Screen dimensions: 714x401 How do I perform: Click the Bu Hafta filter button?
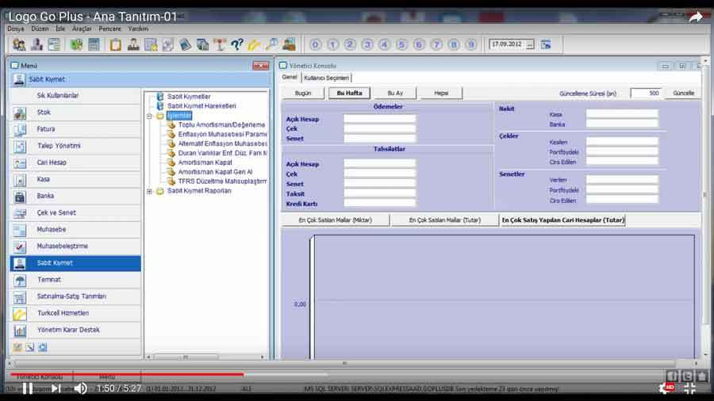pyautogui.click(x=349, y=94)
